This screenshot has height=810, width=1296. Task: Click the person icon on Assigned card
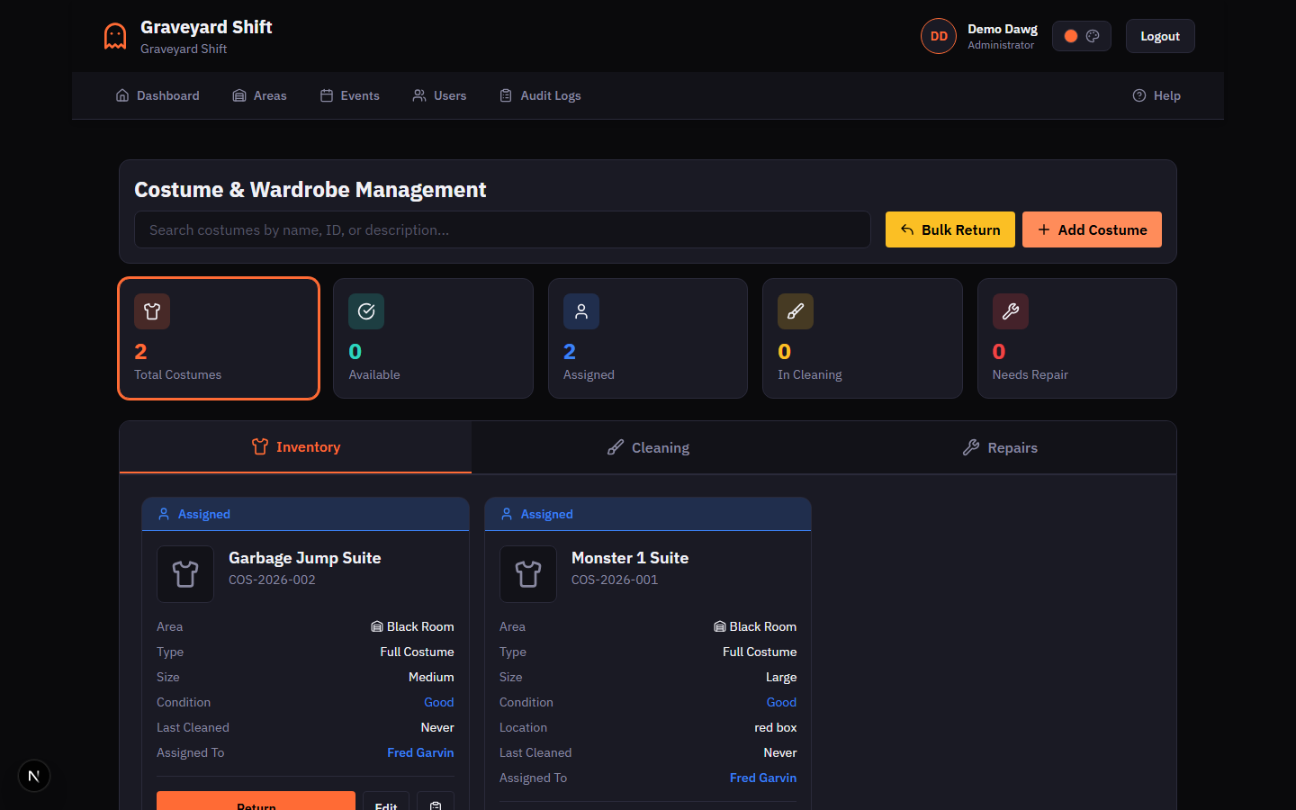[580, 311]
